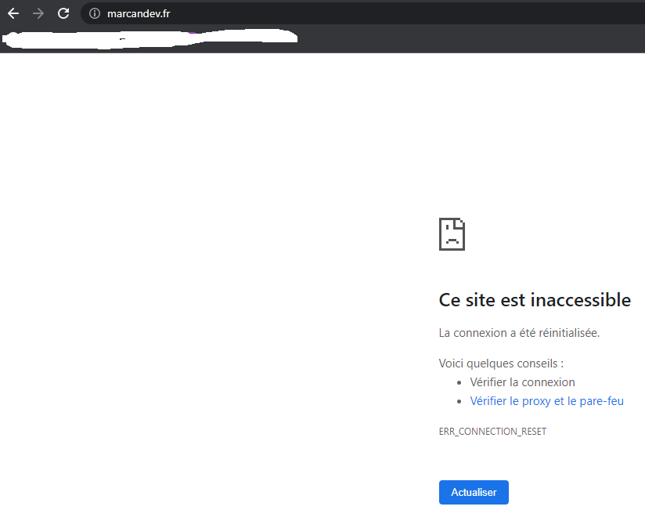The width and height of the screenshot is (645, 510).
Task: Click bullet point before the proxy link
Action: click(459, 402)
